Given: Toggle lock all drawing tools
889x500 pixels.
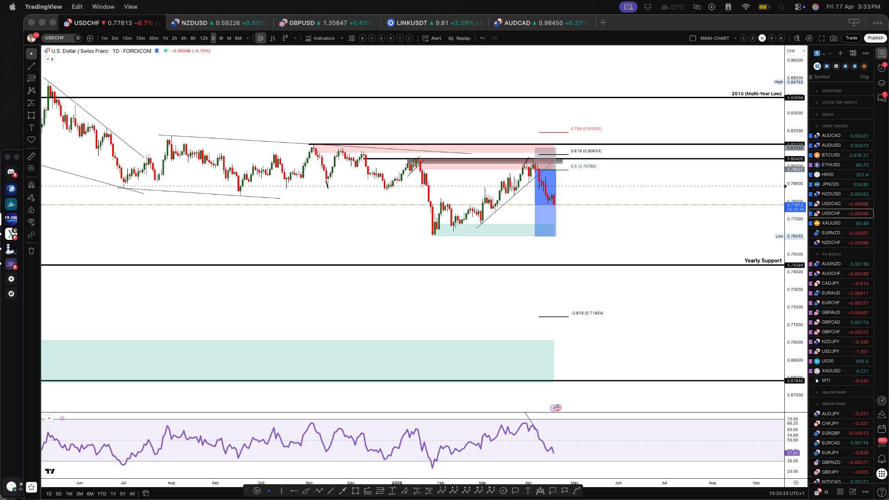Looking at the screenshot, I should click(x=31, y=210).
